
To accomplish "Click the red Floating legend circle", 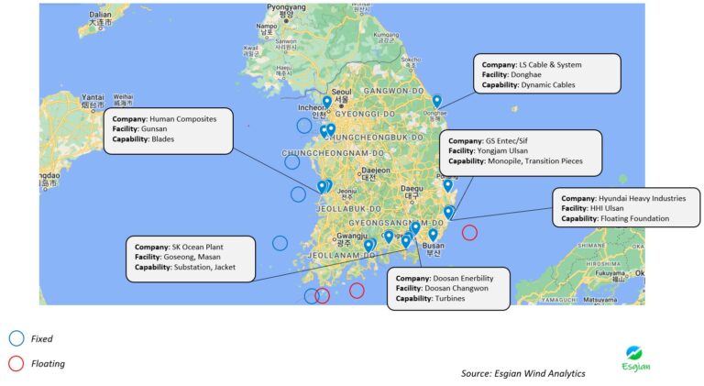I will 16,364.
